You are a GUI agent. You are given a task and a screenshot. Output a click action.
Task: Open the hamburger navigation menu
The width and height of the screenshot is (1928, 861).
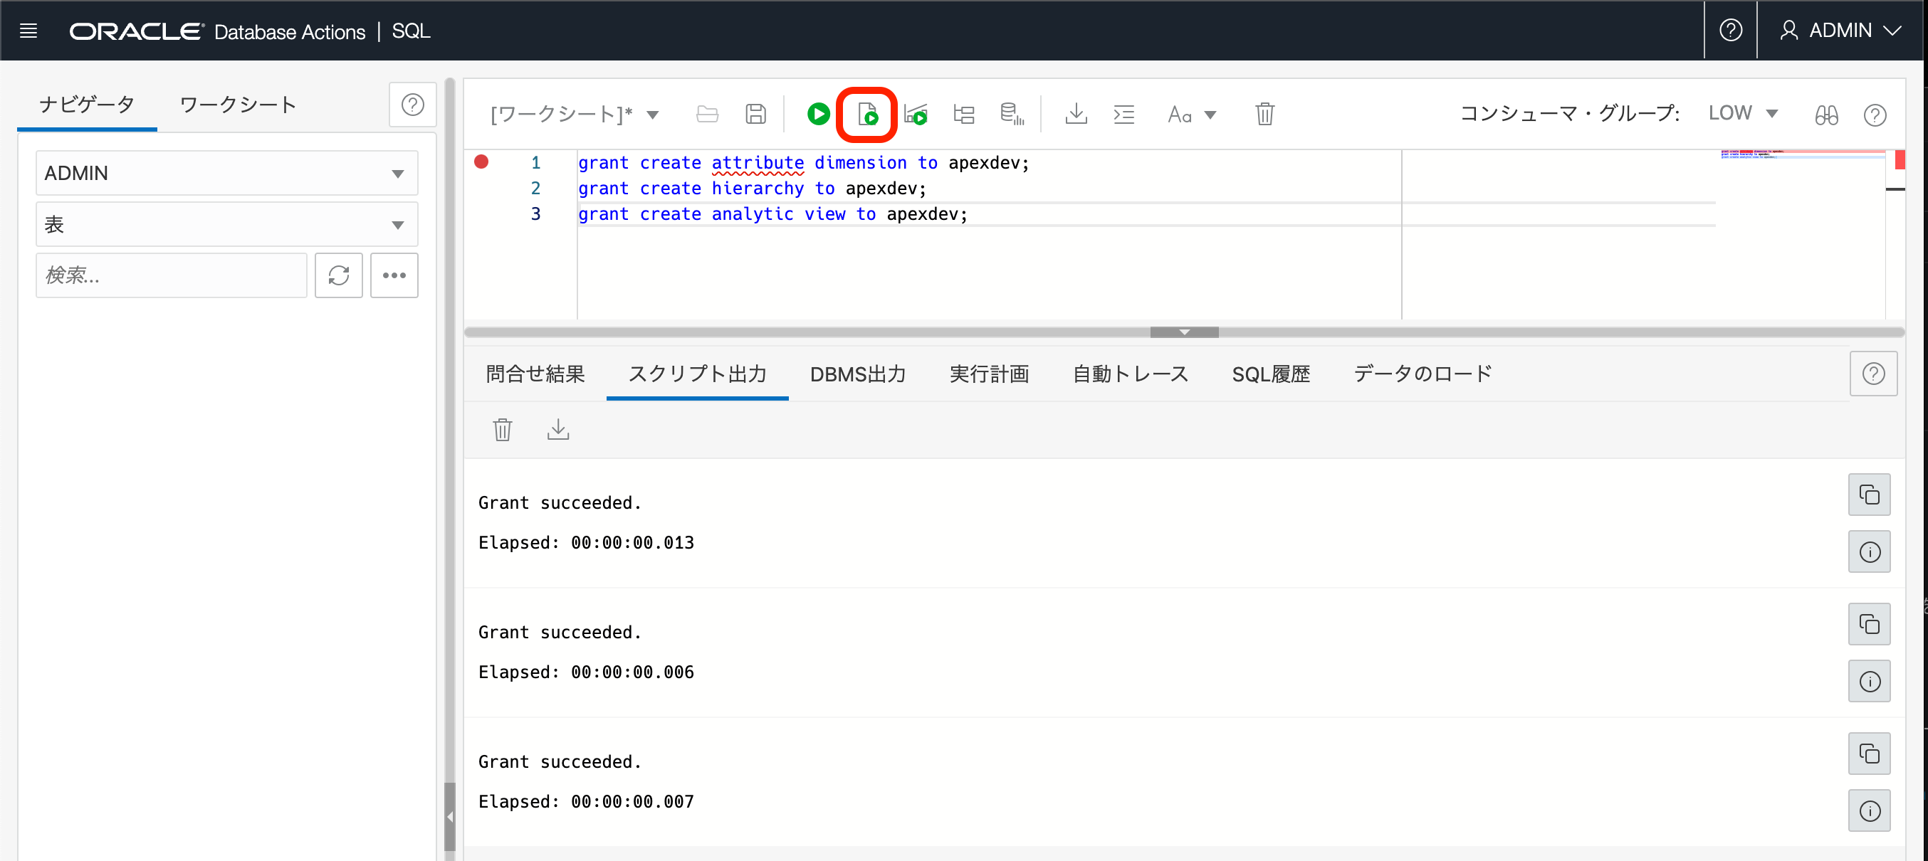coord(28,31)
